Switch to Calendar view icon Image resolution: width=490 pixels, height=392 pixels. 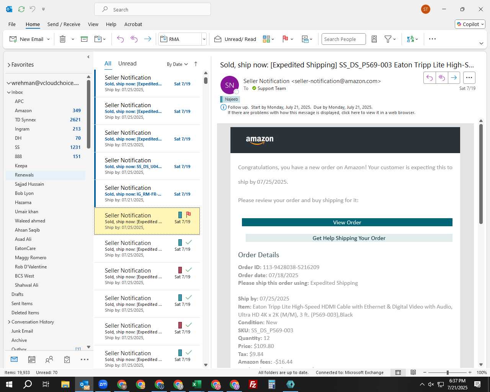pos(32,359)
